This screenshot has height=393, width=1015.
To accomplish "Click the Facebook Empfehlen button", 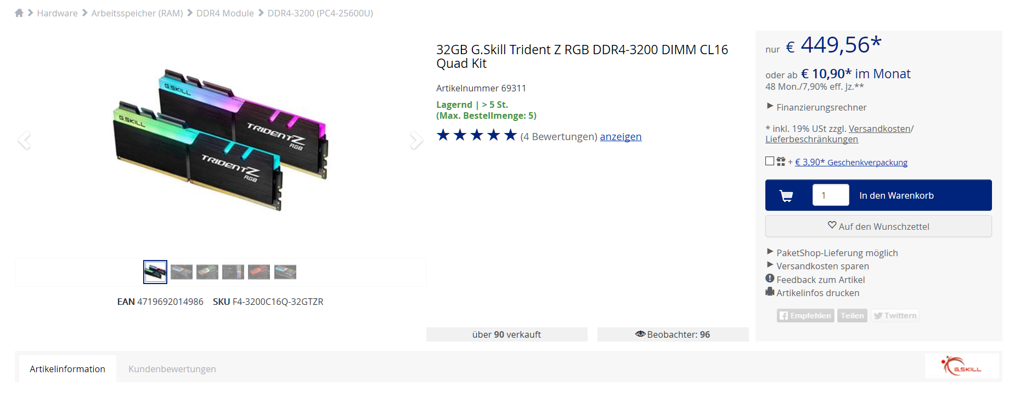I will click(805, 316).
